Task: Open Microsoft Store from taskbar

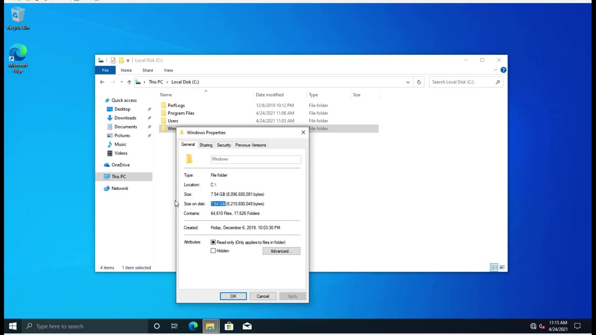Action: [229, 326]
